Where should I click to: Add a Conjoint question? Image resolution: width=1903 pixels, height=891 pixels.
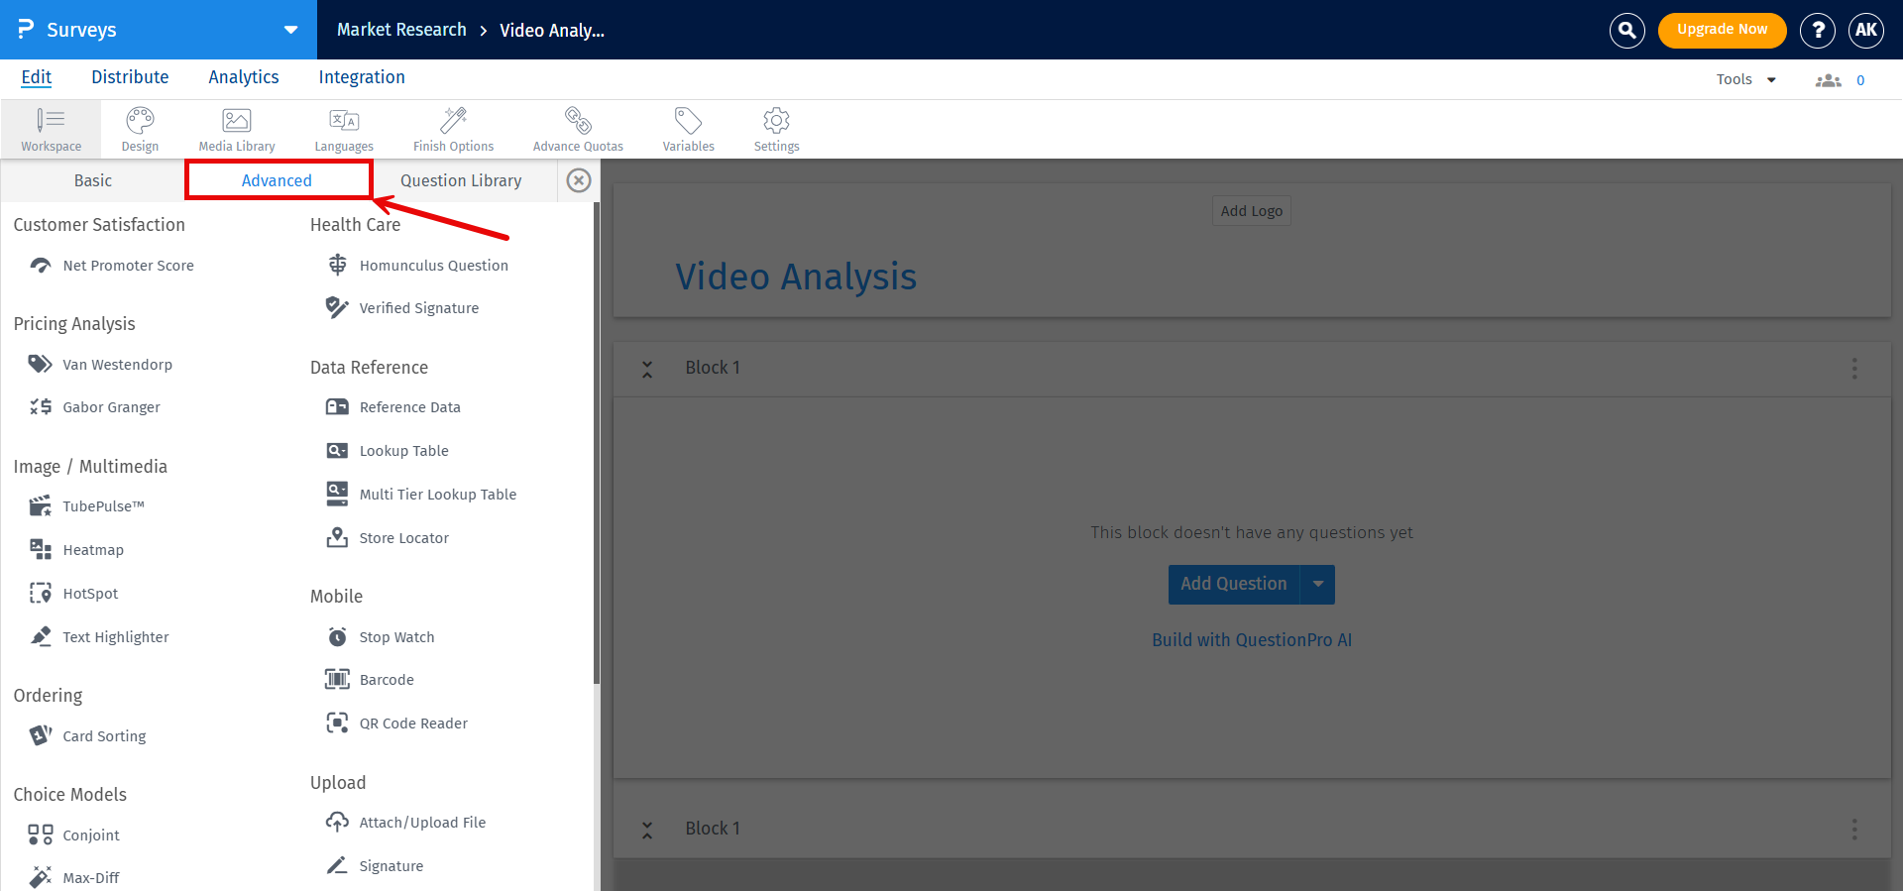tap(74, 835)
